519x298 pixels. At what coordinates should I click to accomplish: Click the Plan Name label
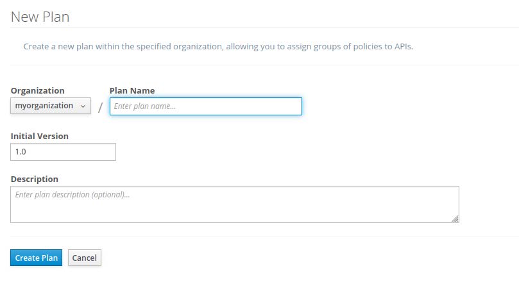[132, 90]
